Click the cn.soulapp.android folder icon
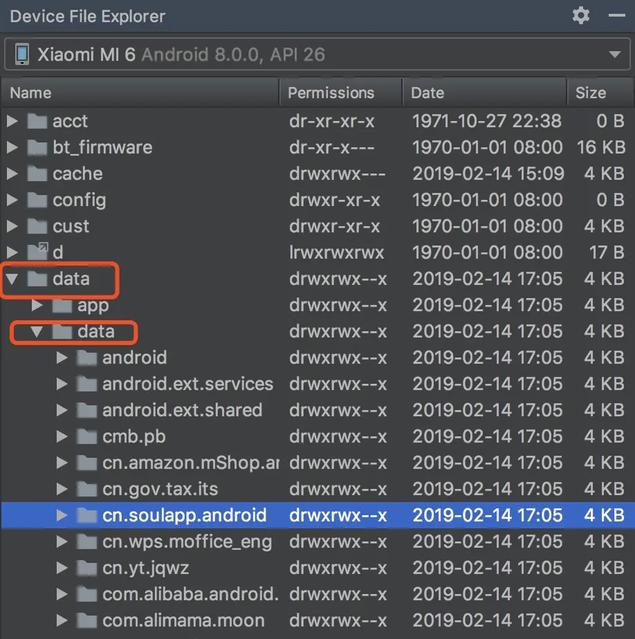The width and height of the screenshot is (635, 639). click(x=87, y=515)
